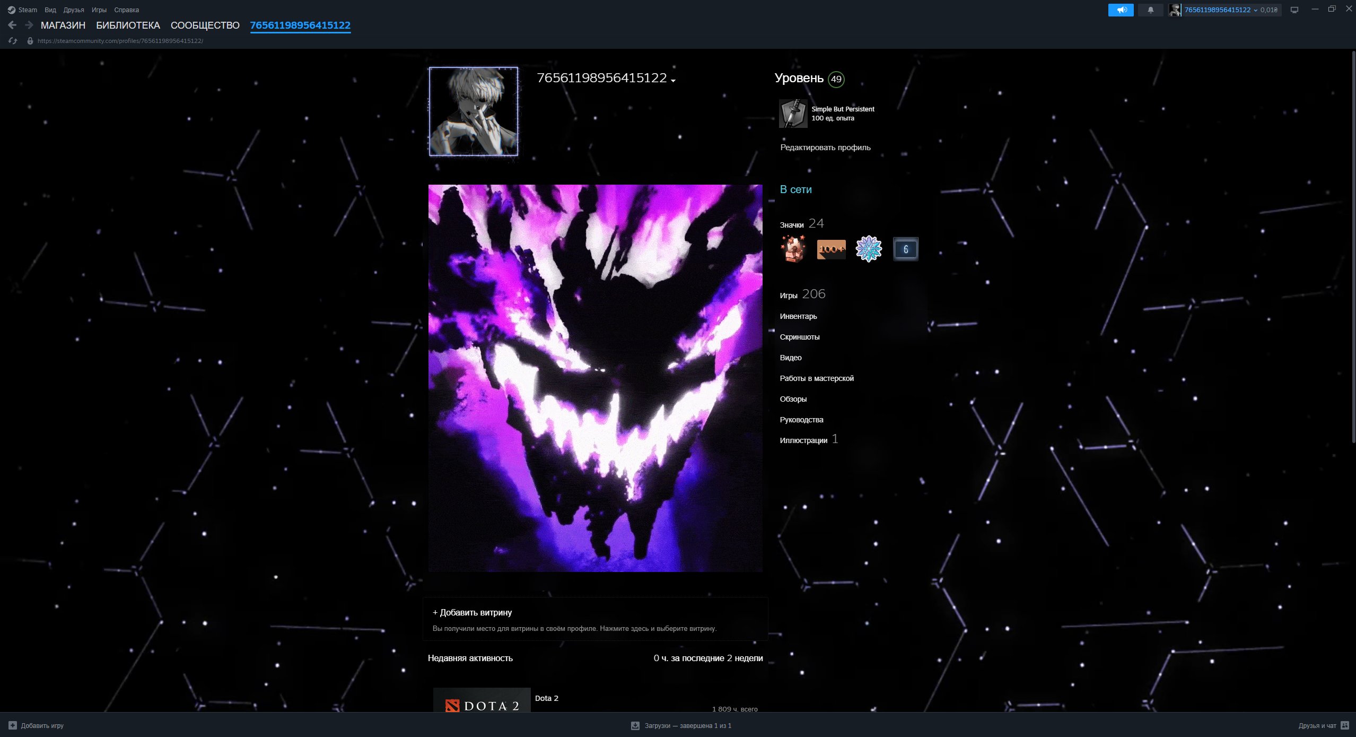
Task: Open the Friends and chat icon
Action: point(1344,725)
